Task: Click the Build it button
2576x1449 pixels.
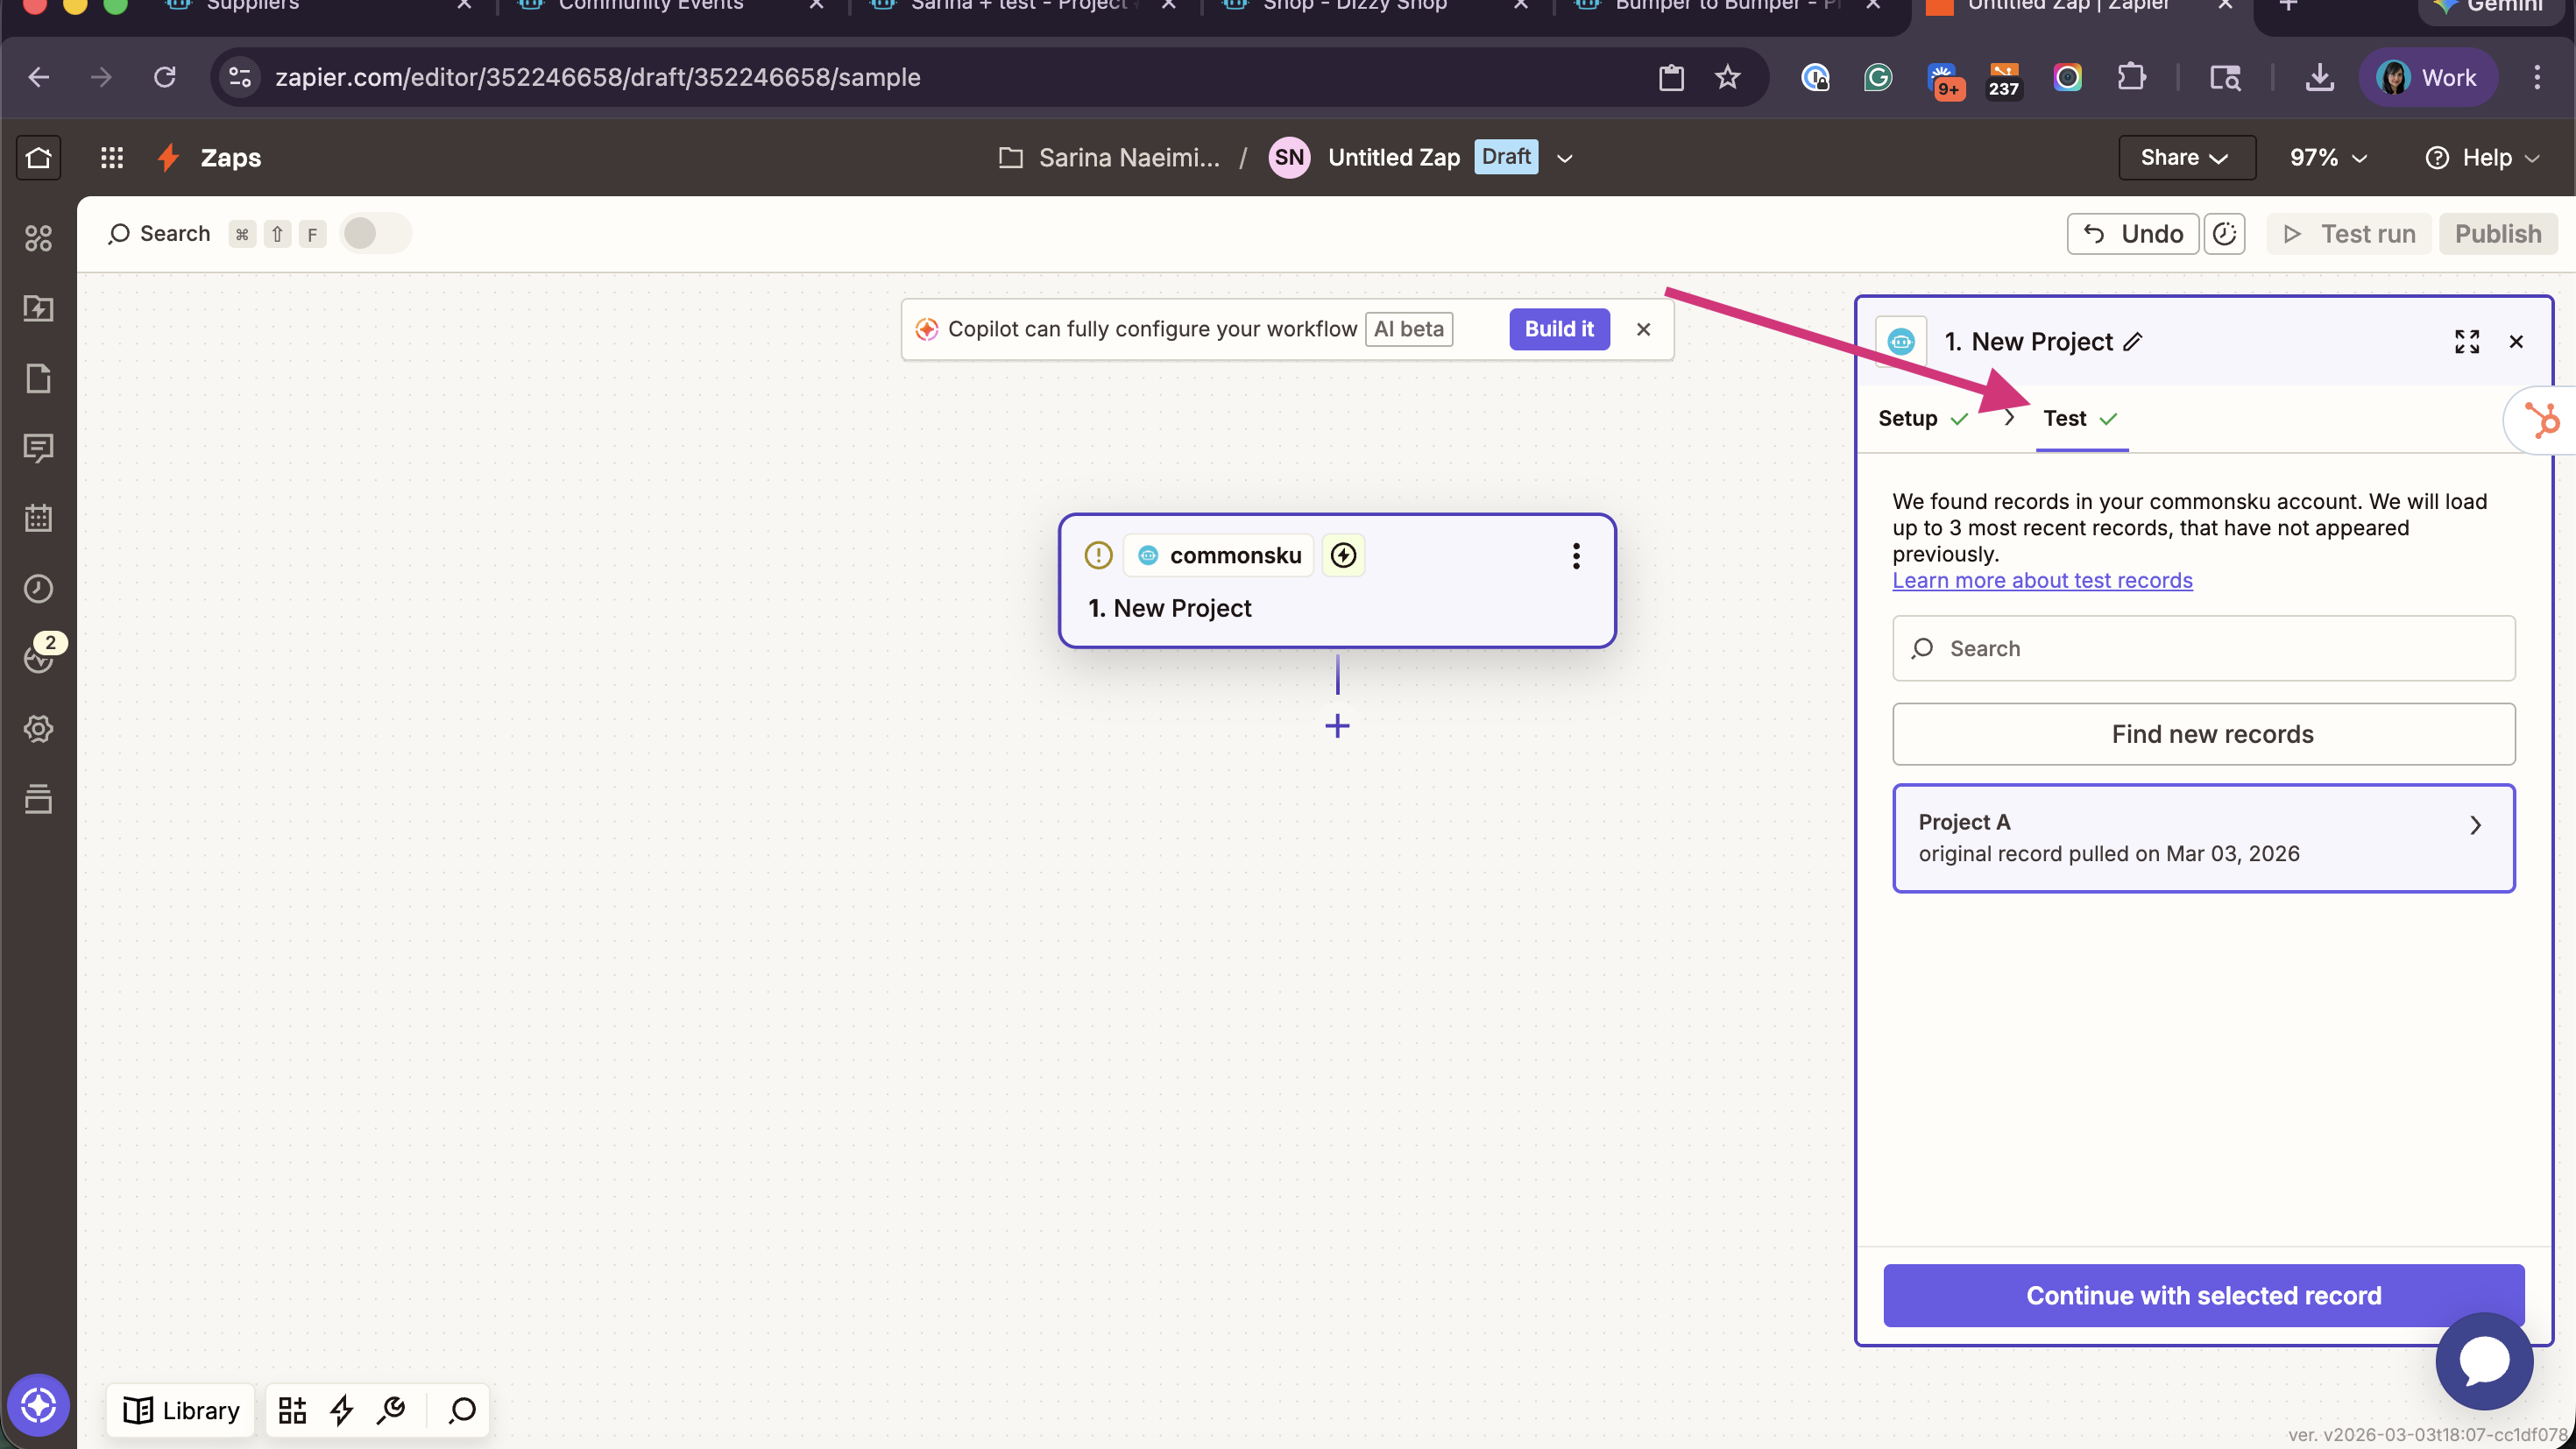Action: (x=1559, y=329)
